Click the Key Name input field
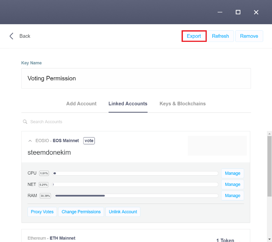Viewport: 272px width, 242px height. 136,79
